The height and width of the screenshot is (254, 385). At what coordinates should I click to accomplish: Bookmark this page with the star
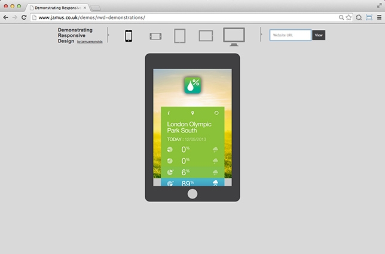[x=349, y=17]
